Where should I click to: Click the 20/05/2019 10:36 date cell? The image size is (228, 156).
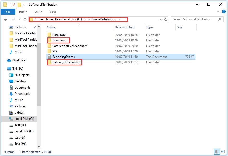click(x=126, y=35)
